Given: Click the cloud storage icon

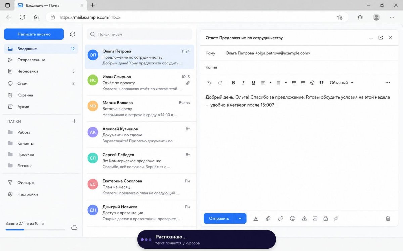Looking at the screenshot, I should [74, 228].
